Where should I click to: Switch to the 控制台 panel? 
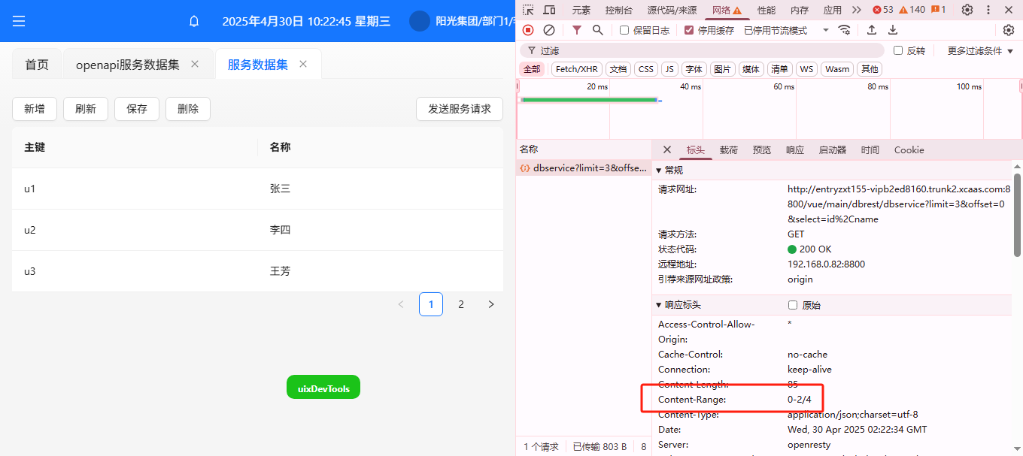pos(619,10)
